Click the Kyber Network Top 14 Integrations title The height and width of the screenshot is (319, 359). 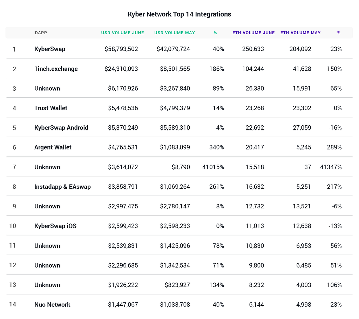[x=179, y=14]
